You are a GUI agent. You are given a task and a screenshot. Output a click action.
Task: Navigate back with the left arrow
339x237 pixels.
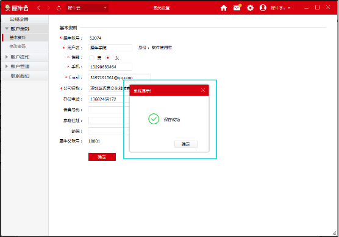[38, 8]
